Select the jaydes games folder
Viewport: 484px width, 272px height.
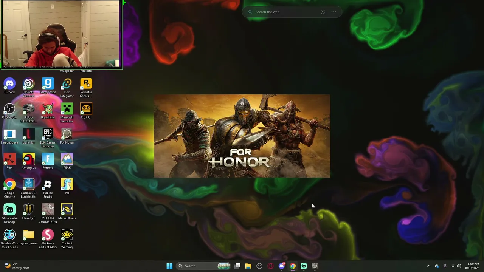coord(29,237)
